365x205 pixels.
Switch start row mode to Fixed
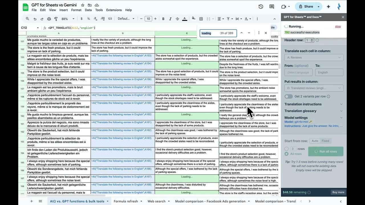coord(325,141)
